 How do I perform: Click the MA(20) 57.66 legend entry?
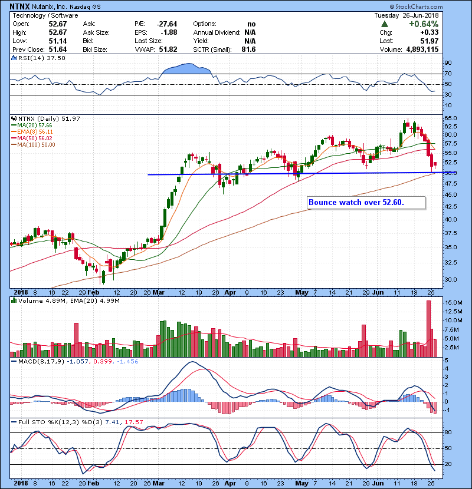pos(32,125)
